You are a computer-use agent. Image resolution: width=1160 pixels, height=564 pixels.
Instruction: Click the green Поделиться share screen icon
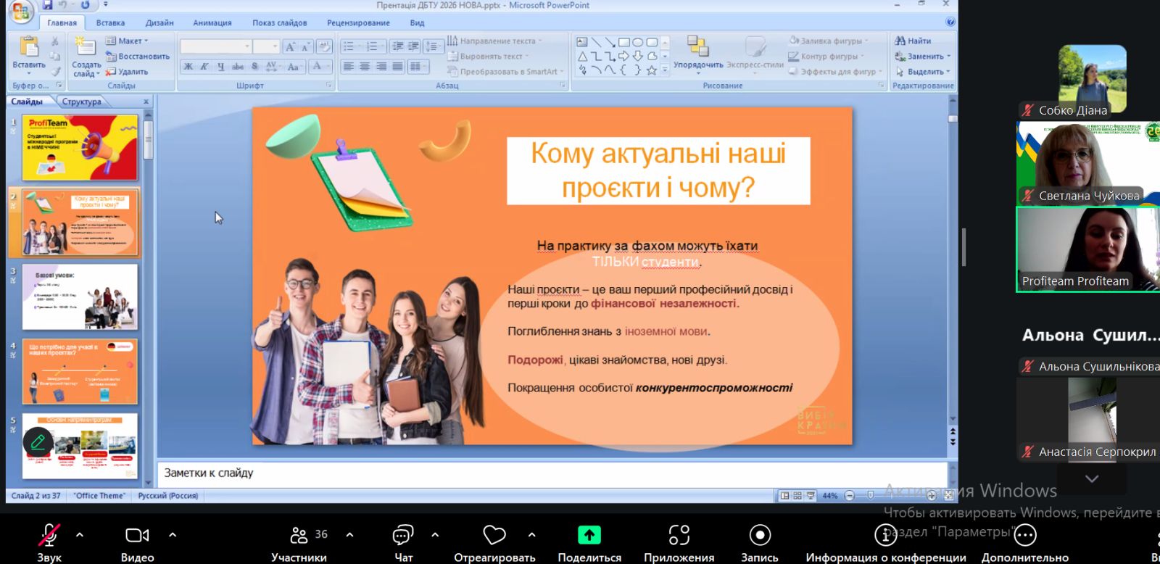[589, 535]
